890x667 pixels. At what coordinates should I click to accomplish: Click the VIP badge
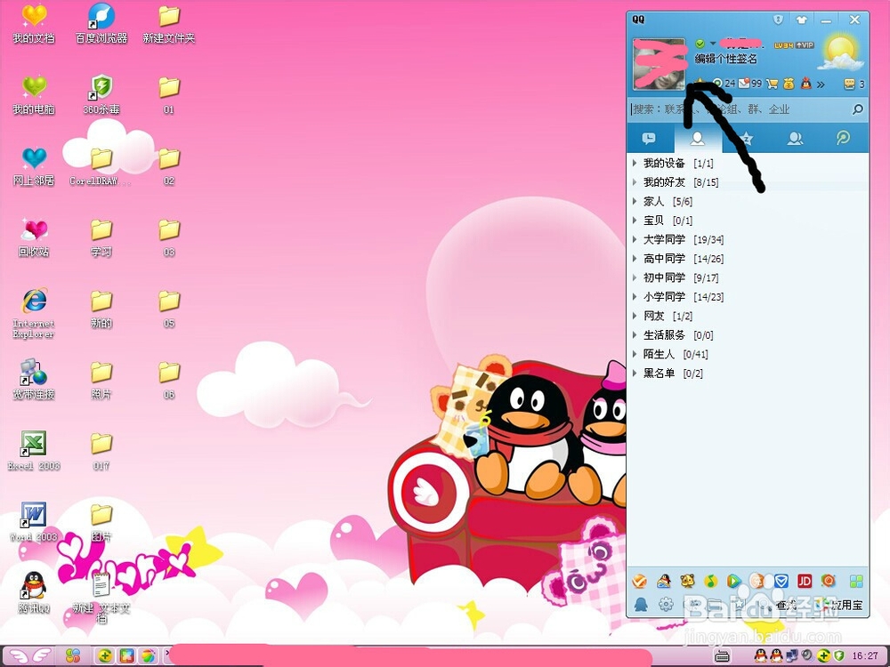pyautogui.click(x=805, y=44)
